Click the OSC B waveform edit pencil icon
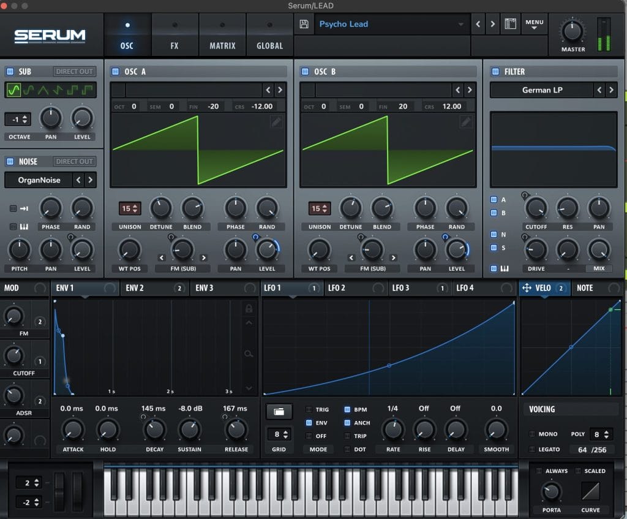The width and height of the screenshot is (627, 519). click(x=467, y=122)
